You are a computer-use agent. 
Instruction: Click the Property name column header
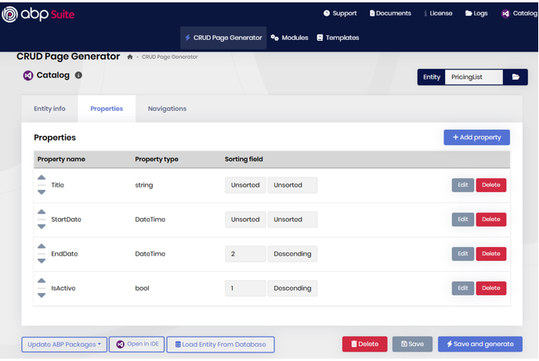(x=61, y=159)
